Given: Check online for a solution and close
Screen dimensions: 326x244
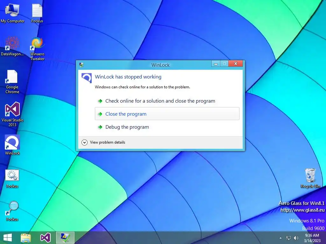Looking at the screenshot, I should pyautogui.click(x=167, y=101).
